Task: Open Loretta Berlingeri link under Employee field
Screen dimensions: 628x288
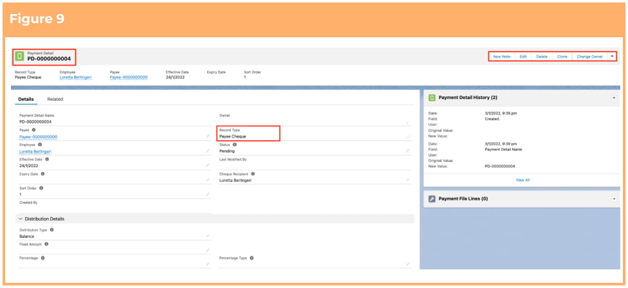Action: coord(35,151)
